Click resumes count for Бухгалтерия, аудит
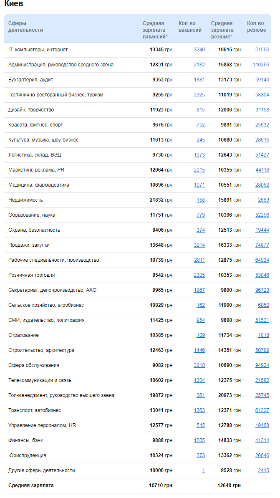Viewport: 280px width, 498px height. [262, 79]
